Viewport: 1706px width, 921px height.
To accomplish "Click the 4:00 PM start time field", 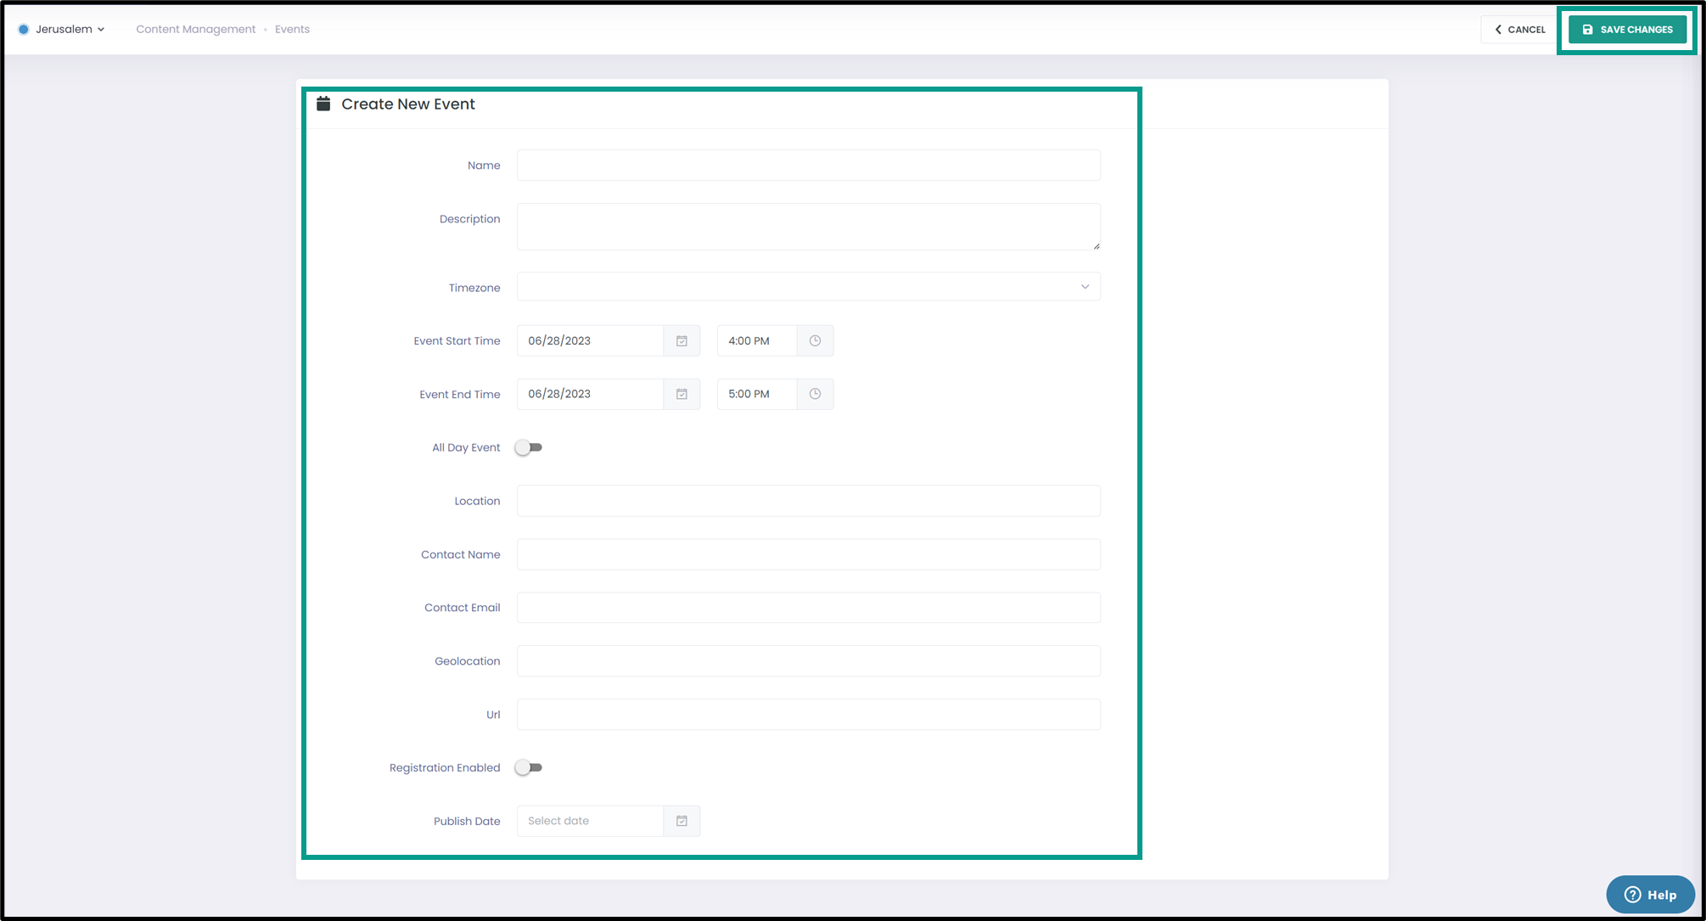I will [757, 340].
